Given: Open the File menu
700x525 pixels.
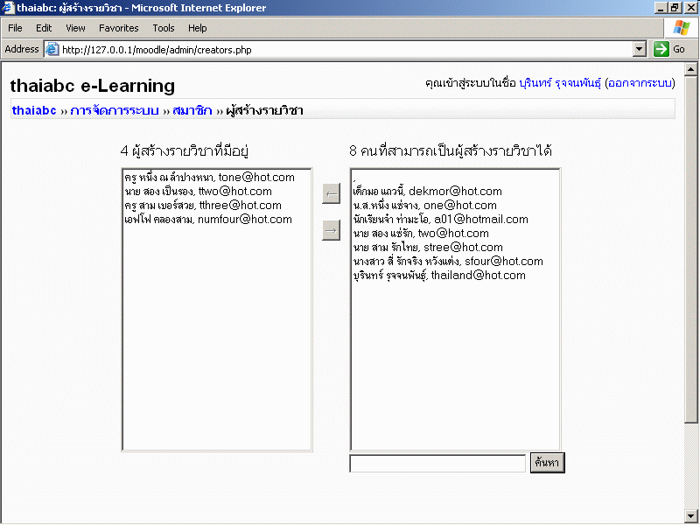Looking at the screenshot, I should [x=15, y=28].
